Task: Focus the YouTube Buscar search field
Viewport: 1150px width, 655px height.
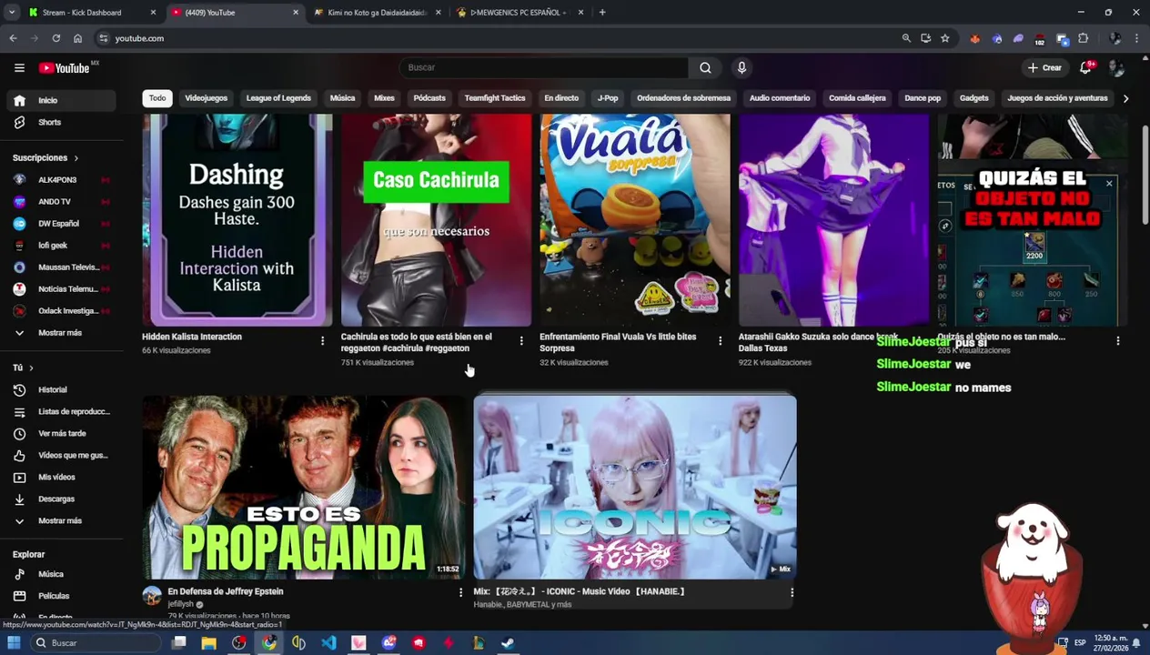Action: 543,67
